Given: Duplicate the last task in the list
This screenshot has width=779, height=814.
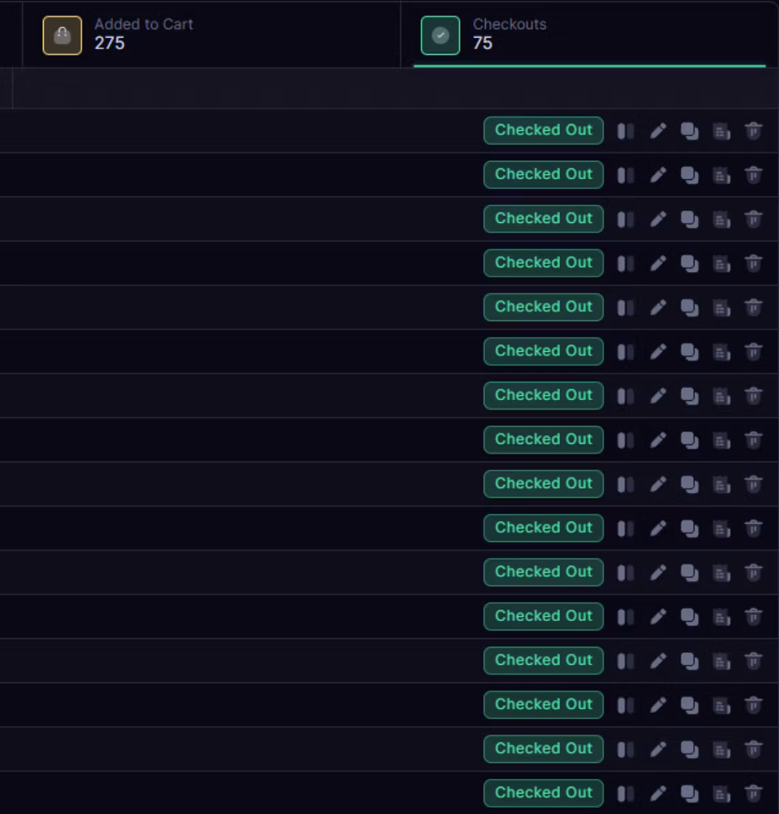Looking at the screenshot, I should point(690,794).
